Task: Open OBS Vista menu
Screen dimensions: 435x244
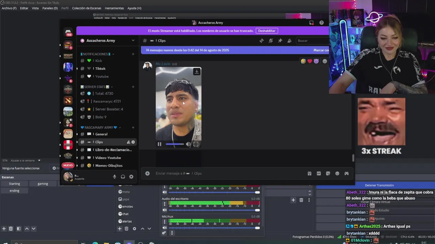Action: [x=35, y=8]
